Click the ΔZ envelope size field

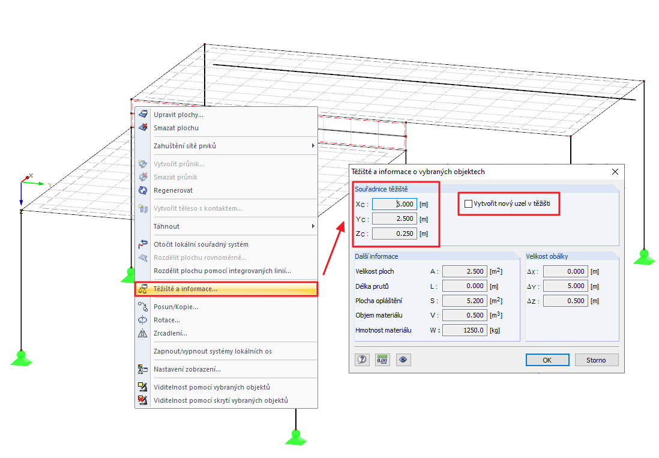click(565, 301)
